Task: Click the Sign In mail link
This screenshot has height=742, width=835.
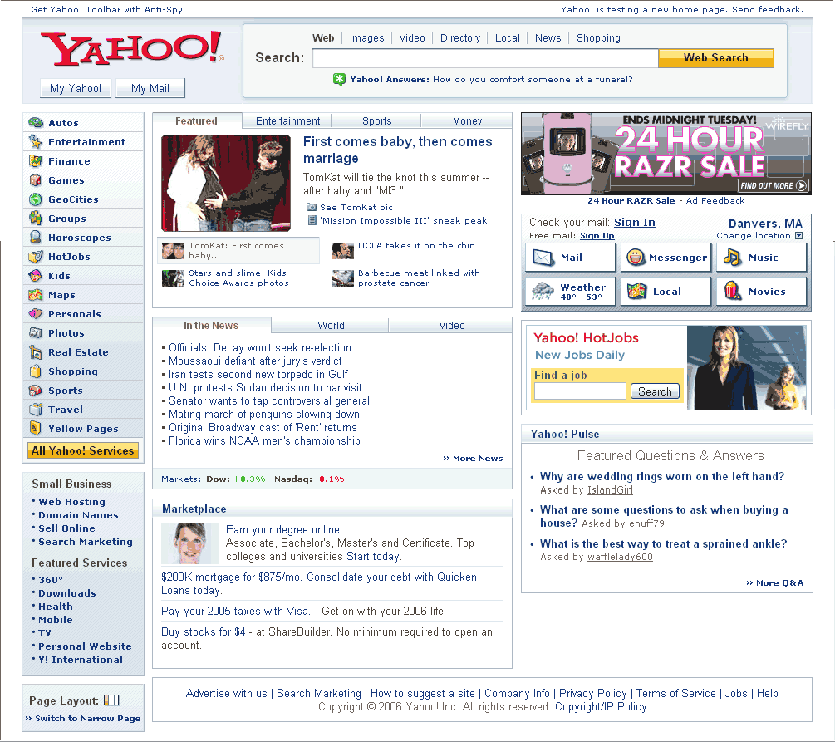Action: pyautogui.click(x=634, y=223)
